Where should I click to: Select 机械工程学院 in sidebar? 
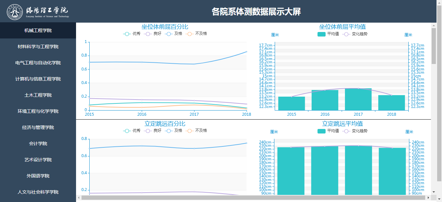[38, 30]
